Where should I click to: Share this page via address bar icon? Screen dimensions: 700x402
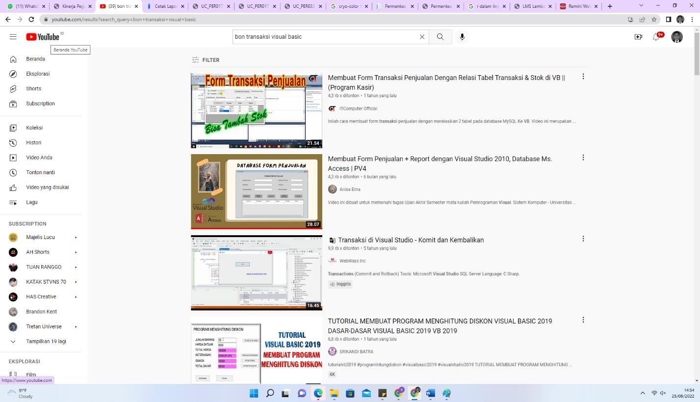(x=642, y=19)
